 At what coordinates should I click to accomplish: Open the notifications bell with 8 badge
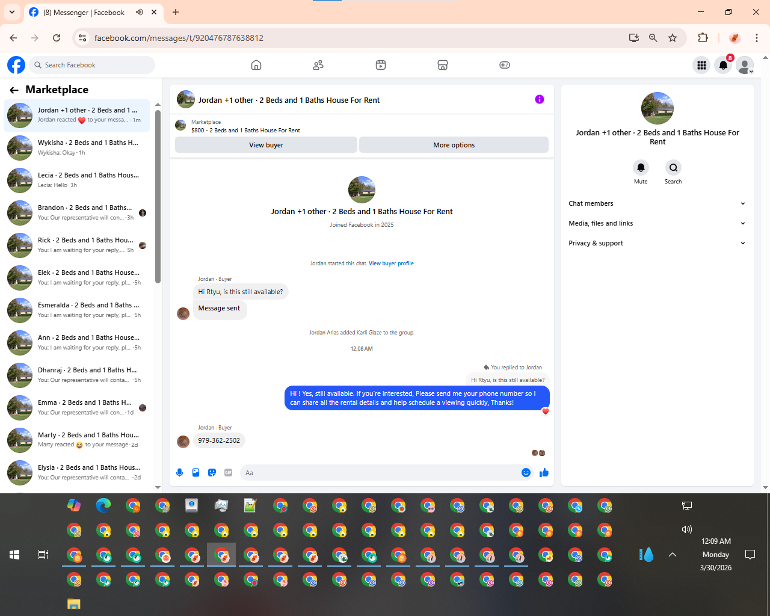coord(723,65)
